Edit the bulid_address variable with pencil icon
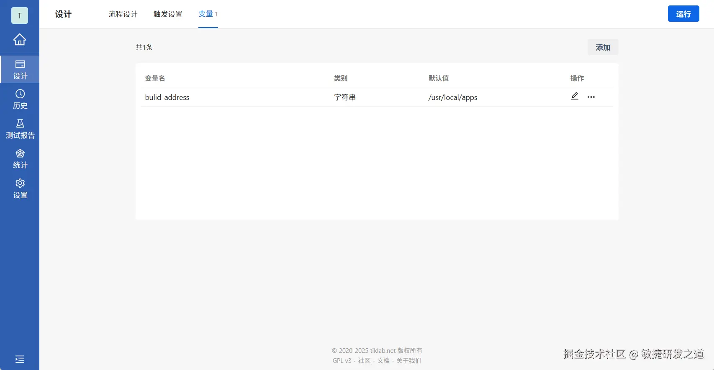The height and width of the screenshot is (370, 714). pyautogui.click(x=575, y=96)
